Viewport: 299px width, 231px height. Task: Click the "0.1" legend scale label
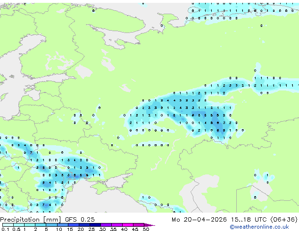pyautogui.click(x=5, y=229)
